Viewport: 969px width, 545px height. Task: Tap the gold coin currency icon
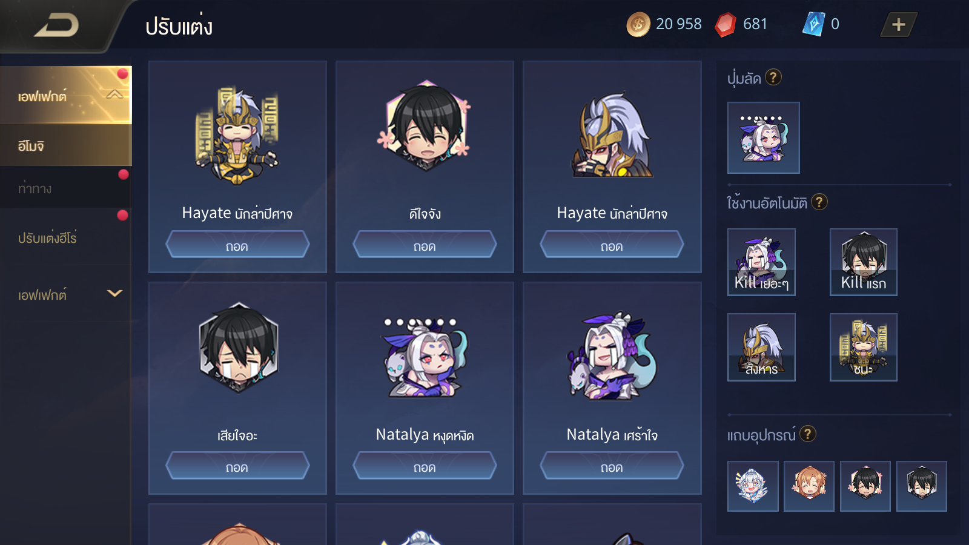(638, 25)
